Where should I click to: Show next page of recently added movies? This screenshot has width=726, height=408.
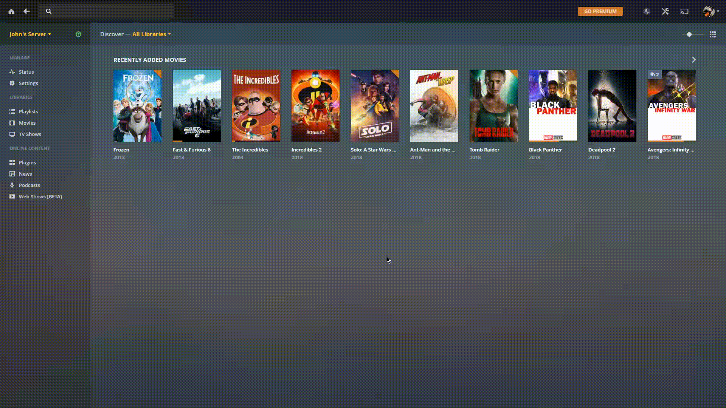coord(693,60)
